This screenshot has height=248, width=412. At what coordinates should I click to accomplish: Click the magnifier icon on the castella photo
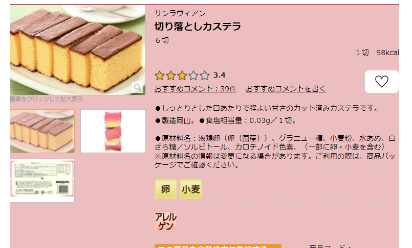click(x=138, y=87)
